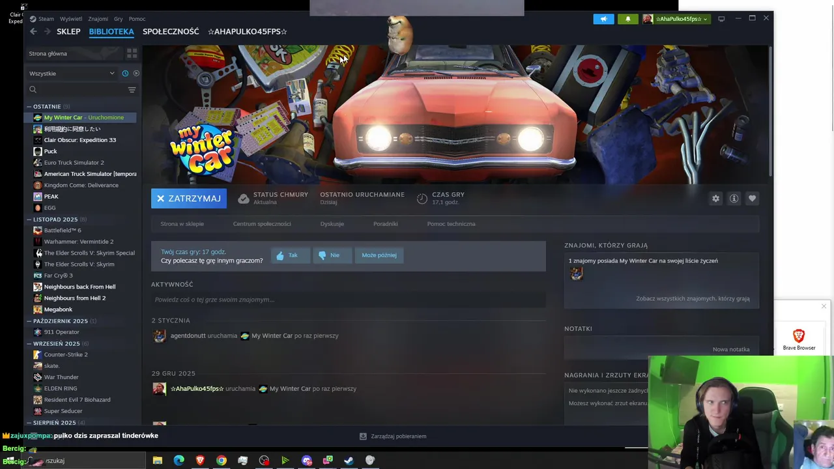Click Zobacz wszystkich znajomych, którzy grają
The image size is (834, 469).
(x=693, y=298)
